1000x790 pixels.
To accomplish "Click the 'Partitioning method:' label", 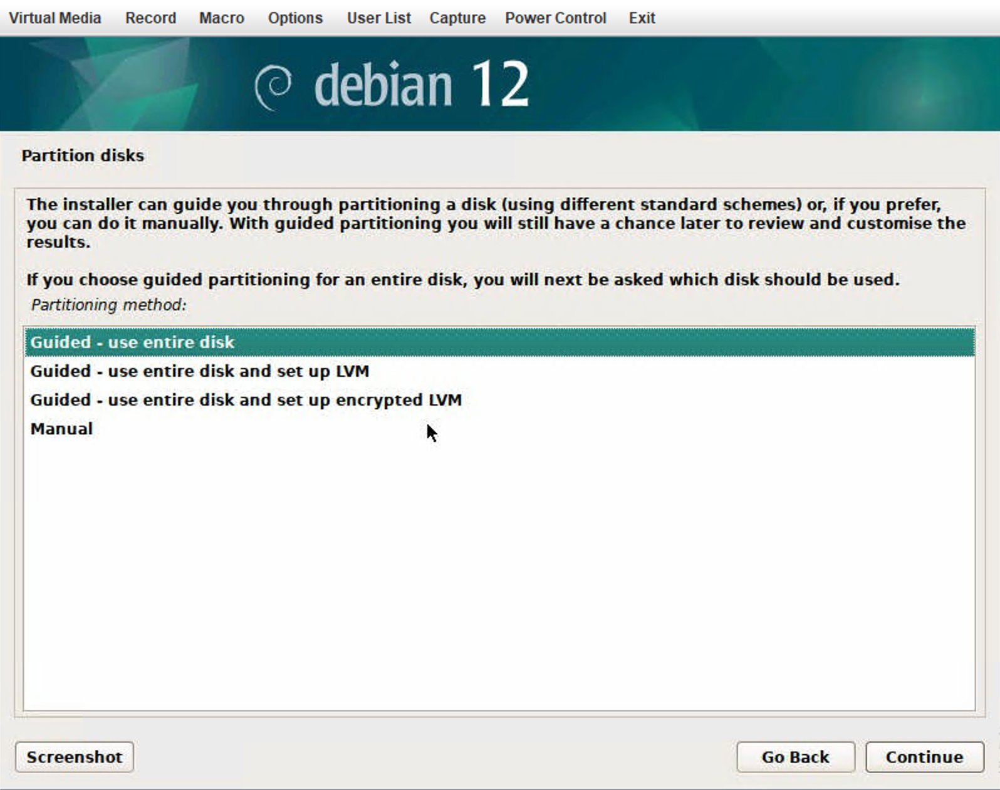I will pyautogui.click(x=108, y=305).
